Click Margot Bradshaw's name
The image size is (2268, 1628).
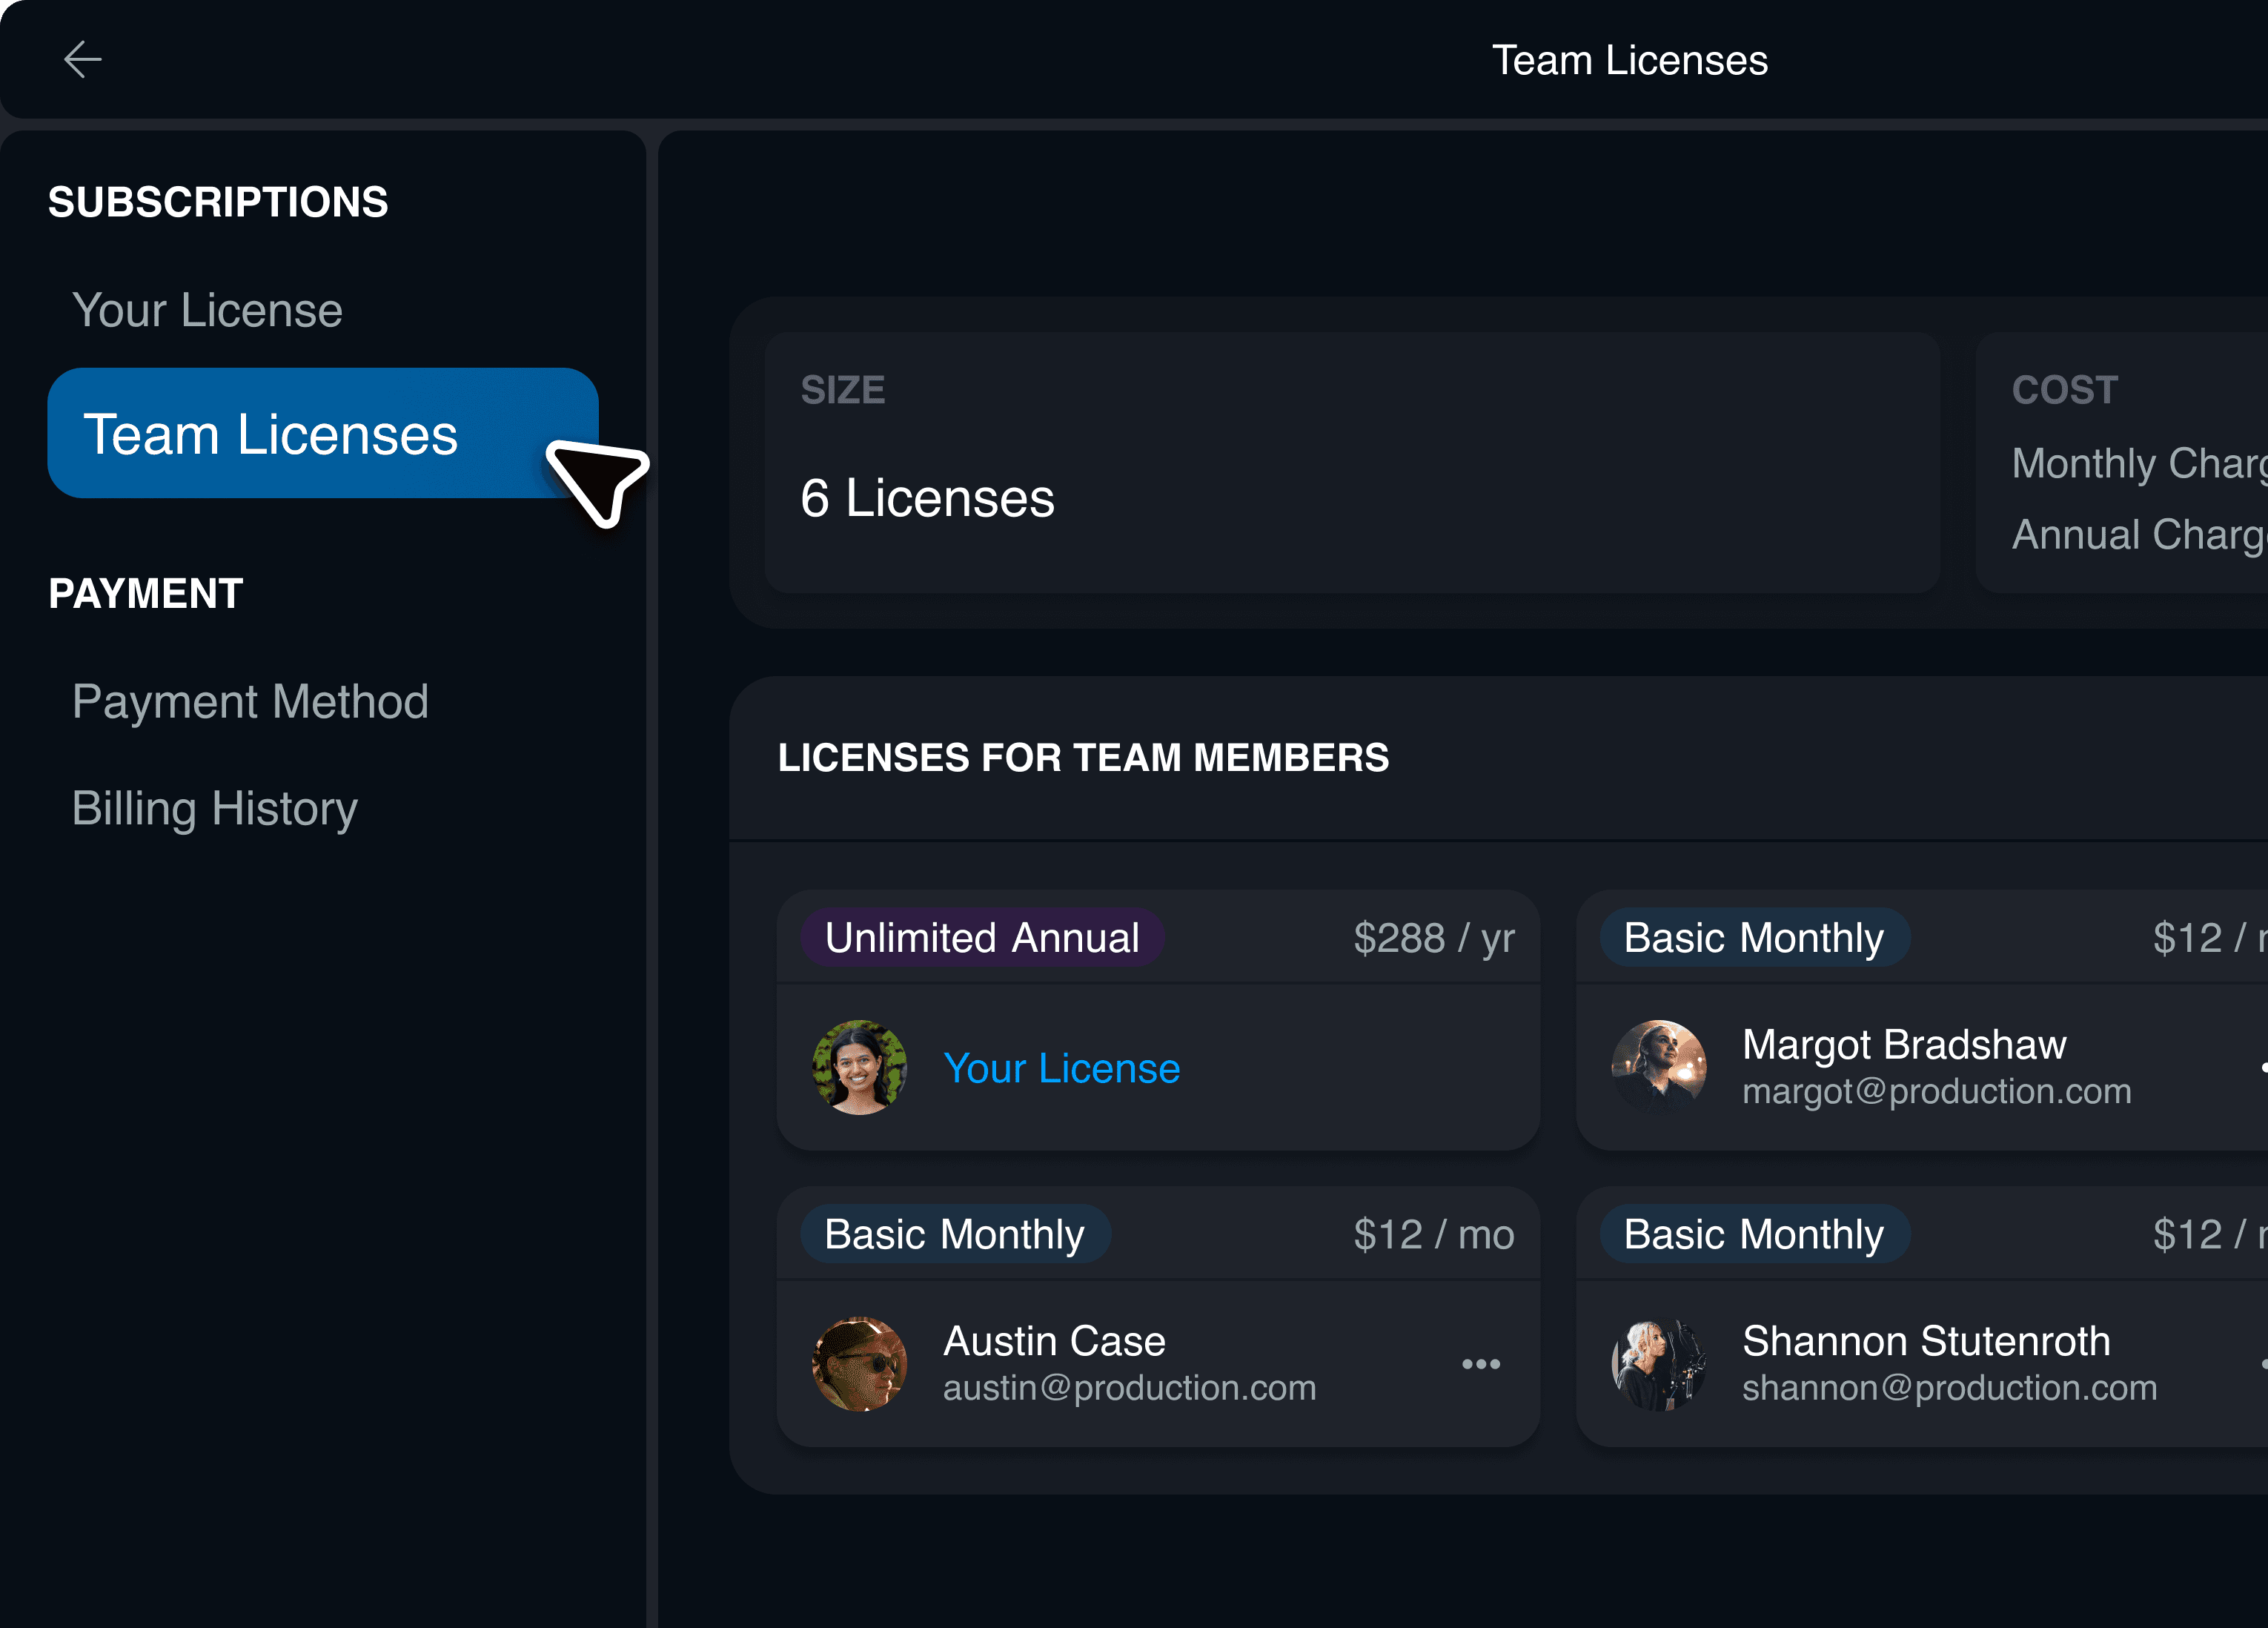1903,1044
